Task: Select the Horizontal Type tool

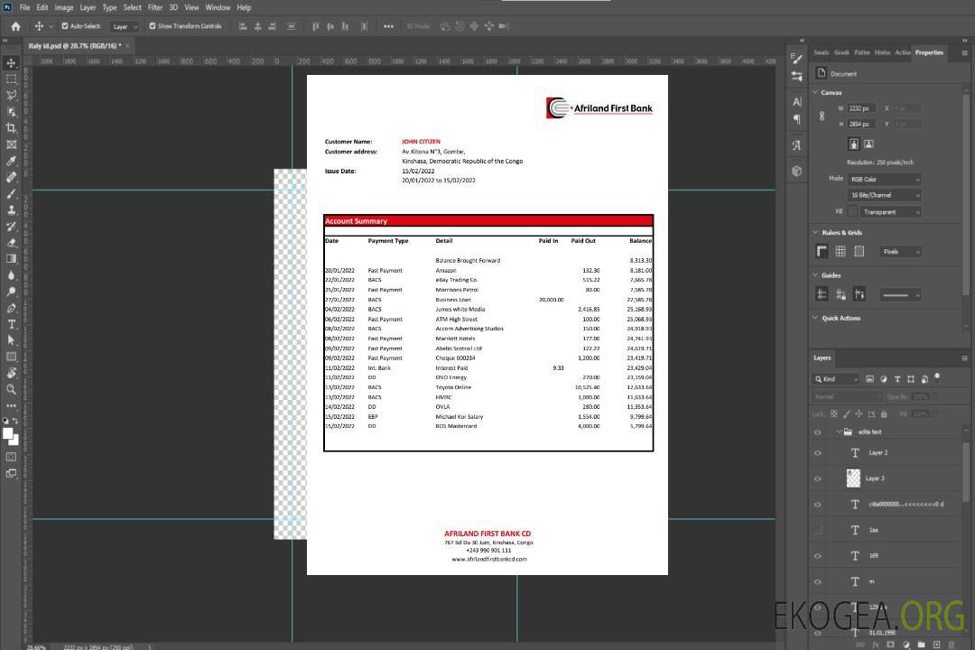Action: 11,324
